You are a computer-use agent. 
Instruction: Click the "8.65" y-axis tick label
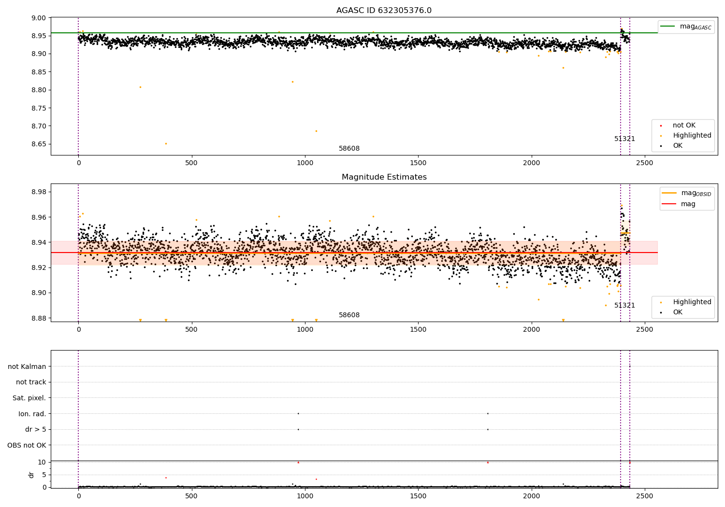(38, 144)
